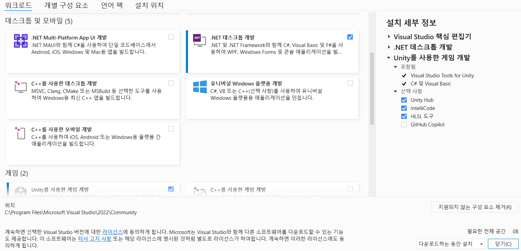
Task: Click the Visual Studio Tools for Unity item
Action: click(442, 76)
